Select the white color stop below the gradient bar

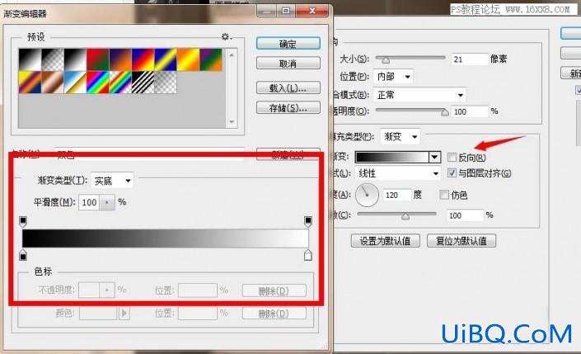308,255
